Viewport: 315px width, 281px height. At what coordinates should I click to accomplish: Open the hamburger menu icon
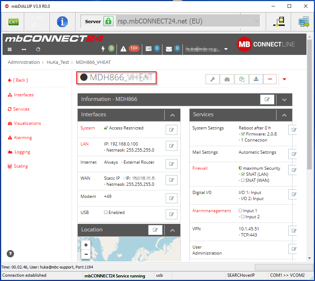pos(10,49)
